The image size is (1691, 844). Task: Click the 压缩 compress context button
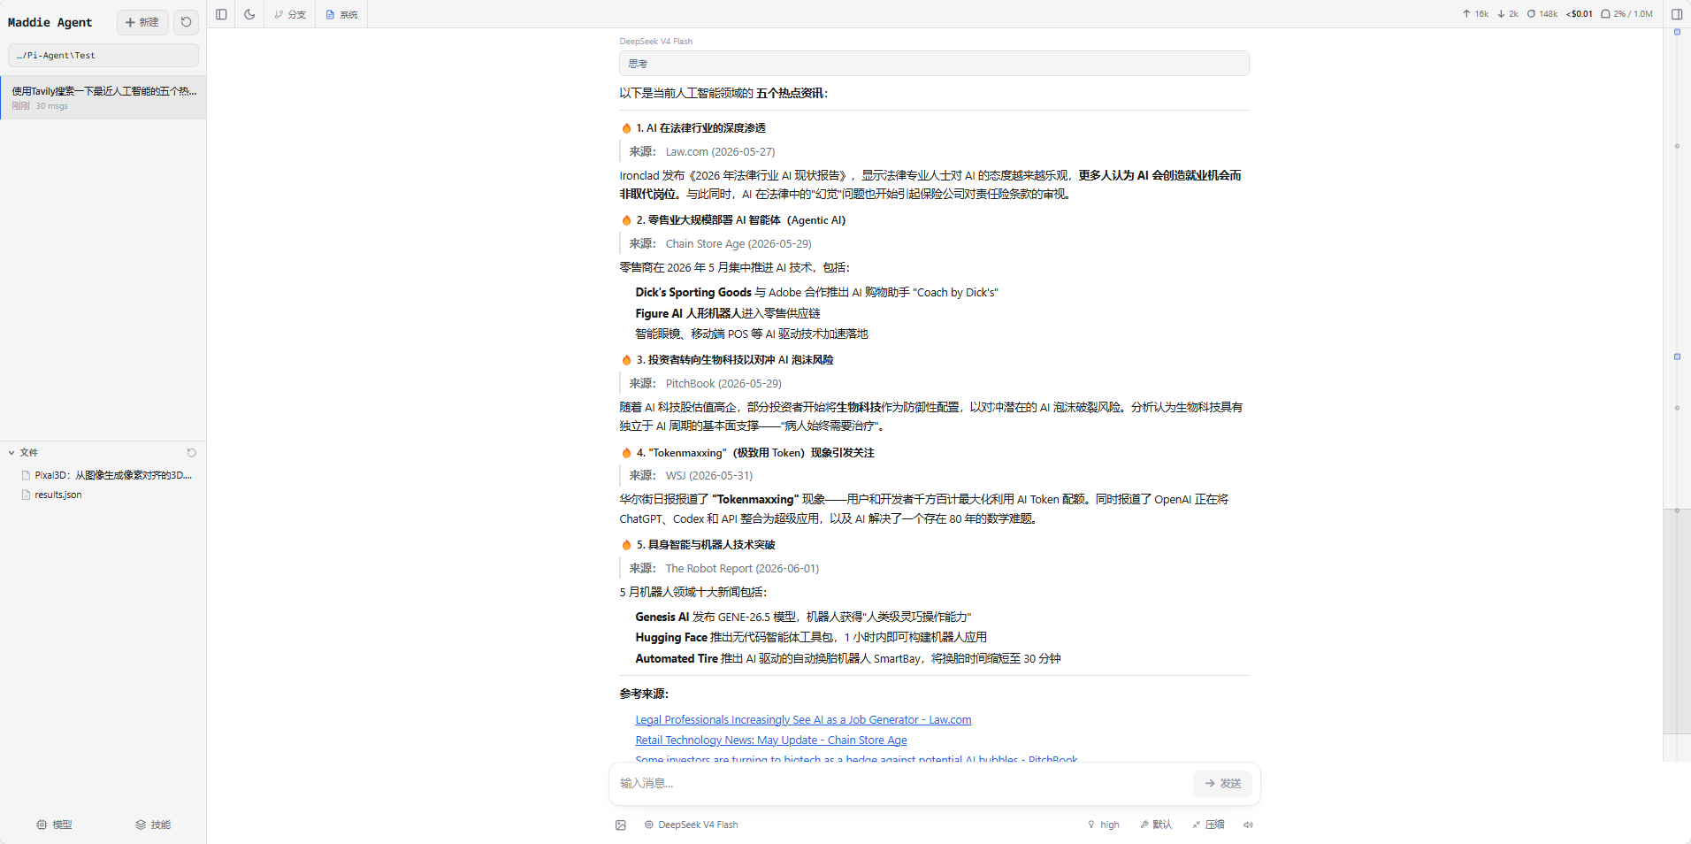tap(1208, 825)
